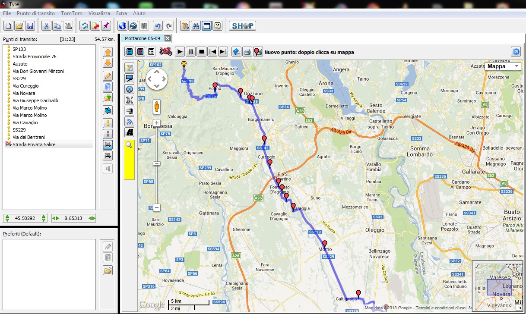Click the binoculars search icon in toolbar

point(196,26)
